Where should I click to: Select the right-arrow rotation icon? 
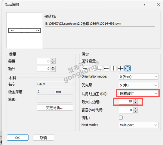[85, 68]
